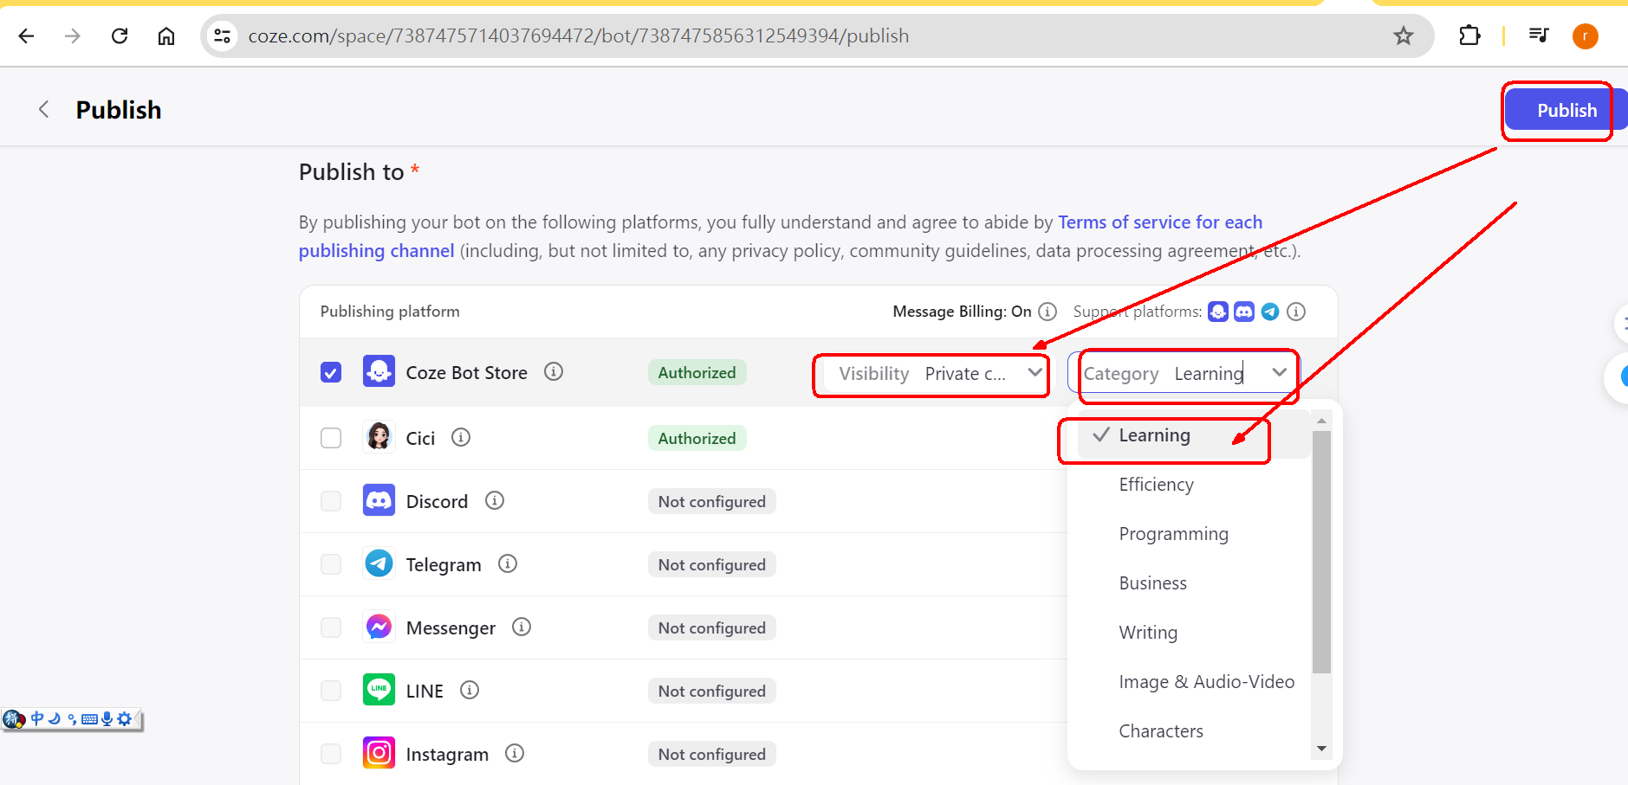Open the Visibility dropdown
This screenshot has height=785, width=1628.
point(931,374)
